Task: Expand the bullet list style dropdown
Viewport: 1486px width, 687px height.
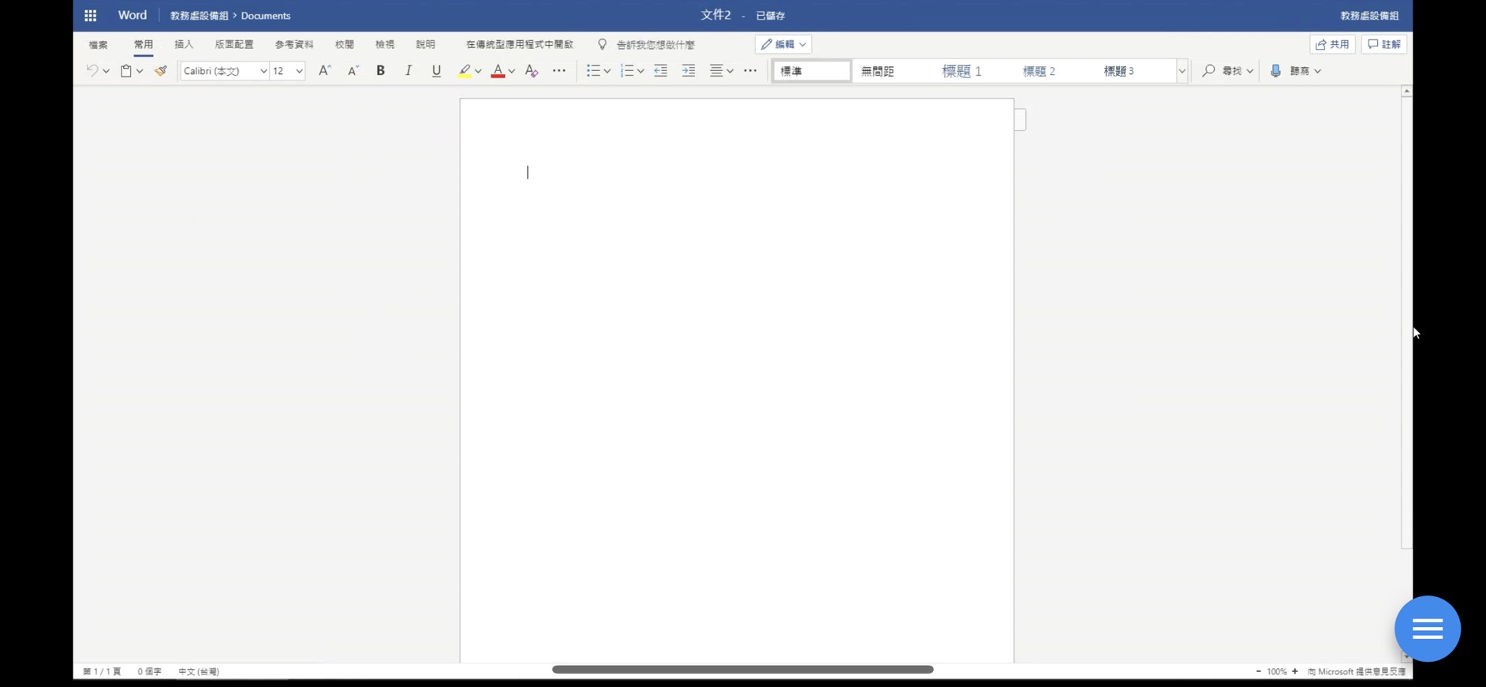Action: pos(607,71)
